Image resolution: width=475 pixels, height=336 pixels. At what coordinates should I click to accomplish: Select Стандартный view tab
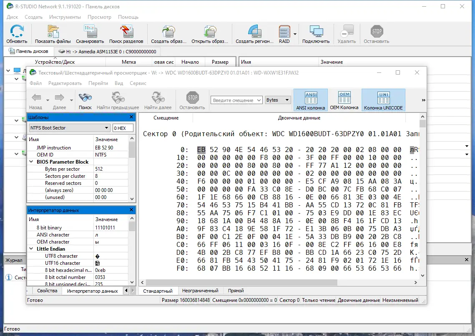tap(158, 291)
